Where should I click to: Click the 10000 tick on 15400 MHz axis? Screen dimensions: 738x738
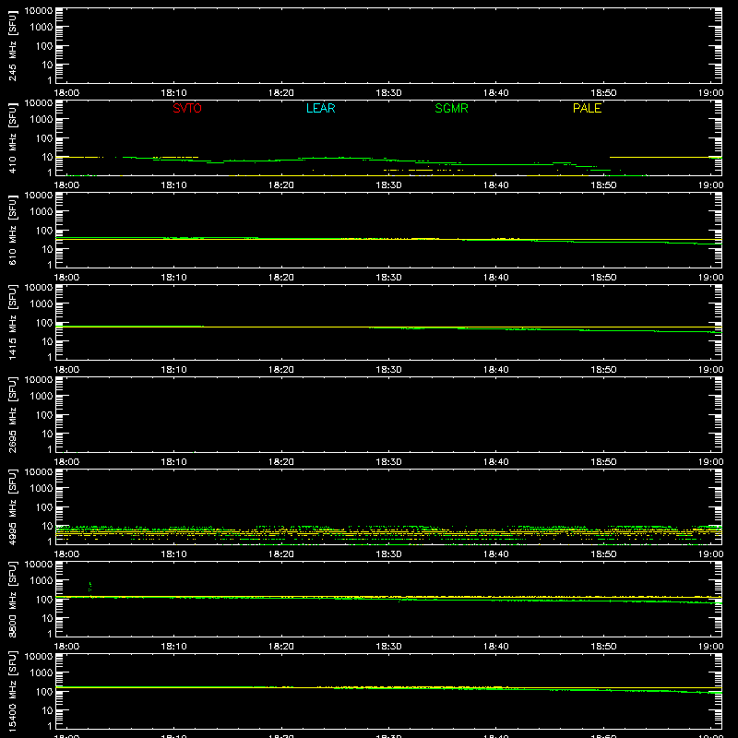click(39, 657)
